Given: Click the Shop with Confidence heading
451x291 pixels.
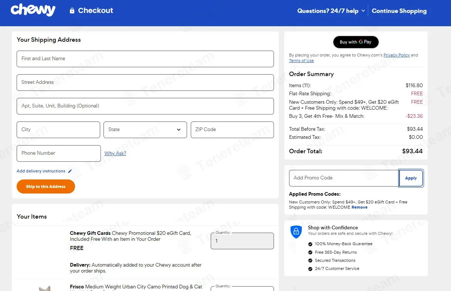Looking at the screenshot, I should 333,227.
